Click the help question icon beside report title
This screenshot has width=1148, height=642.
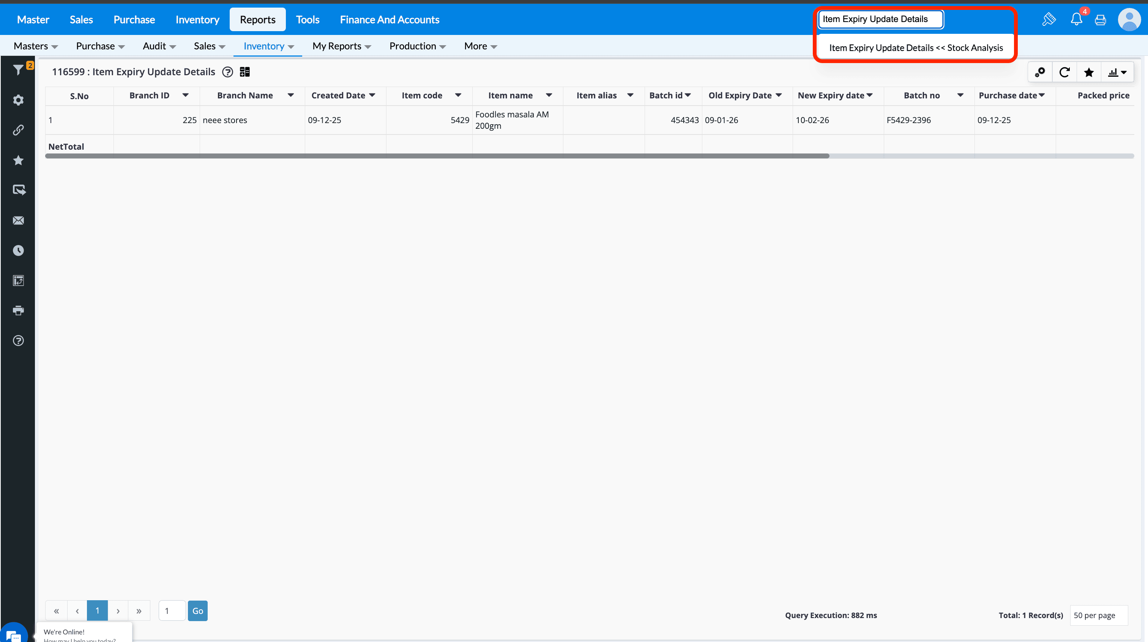[x=227, y=72]
